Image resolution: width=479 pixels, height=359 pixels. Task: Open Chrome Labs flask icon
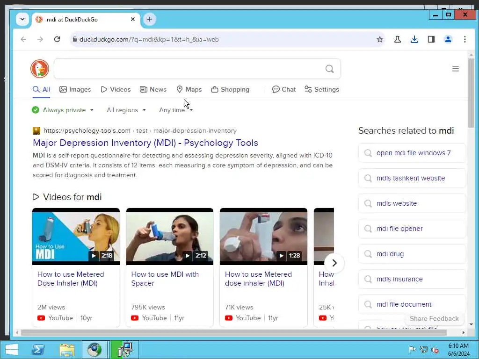click(398, 39)
